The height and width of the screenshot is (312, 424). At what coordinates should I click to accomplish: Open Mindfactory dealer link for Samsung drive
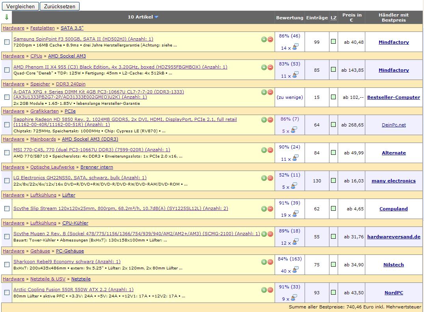coord(394,42)
